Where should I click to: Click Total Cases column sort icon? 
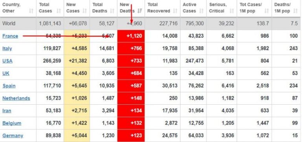59,11
